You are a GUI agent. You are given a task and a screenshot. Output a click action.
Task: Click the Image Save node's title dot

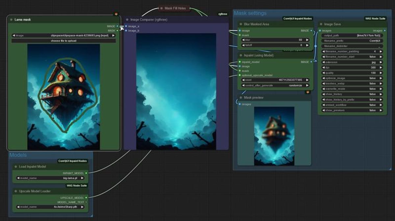click(x=321, y=24)
